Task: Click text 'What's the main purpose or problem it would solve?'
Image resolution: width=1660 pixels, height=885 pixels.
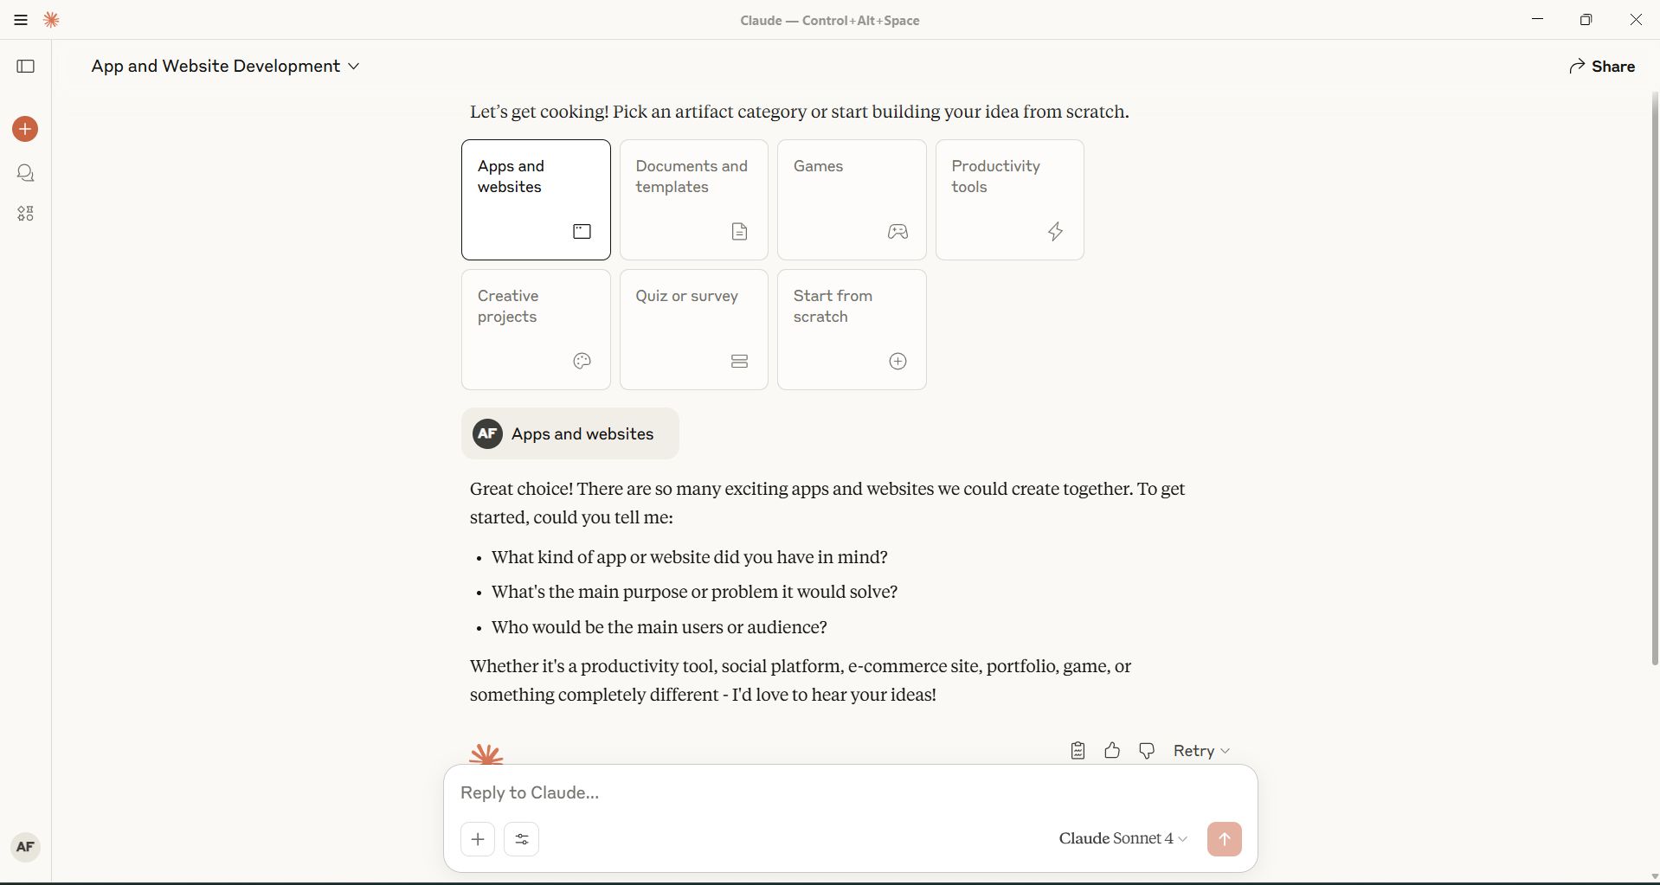Action: 694,592
